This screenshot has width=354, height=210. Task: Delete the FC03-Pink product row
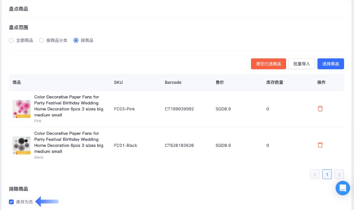point(320,109)
